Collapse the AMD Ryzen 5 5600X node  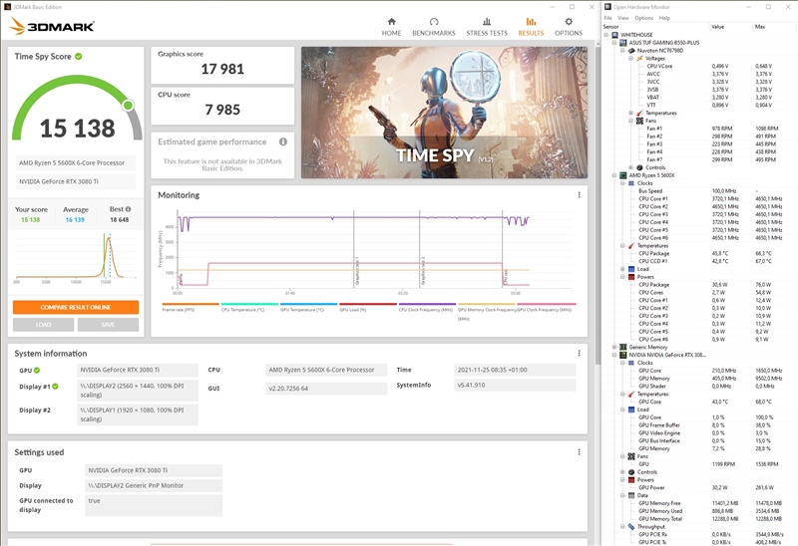tap(614, 175)
